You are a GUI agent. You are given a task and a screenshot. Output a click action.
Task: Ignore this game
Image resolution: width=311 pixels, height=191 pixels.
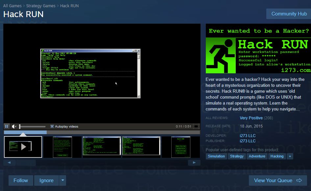(x=46, y=180)
